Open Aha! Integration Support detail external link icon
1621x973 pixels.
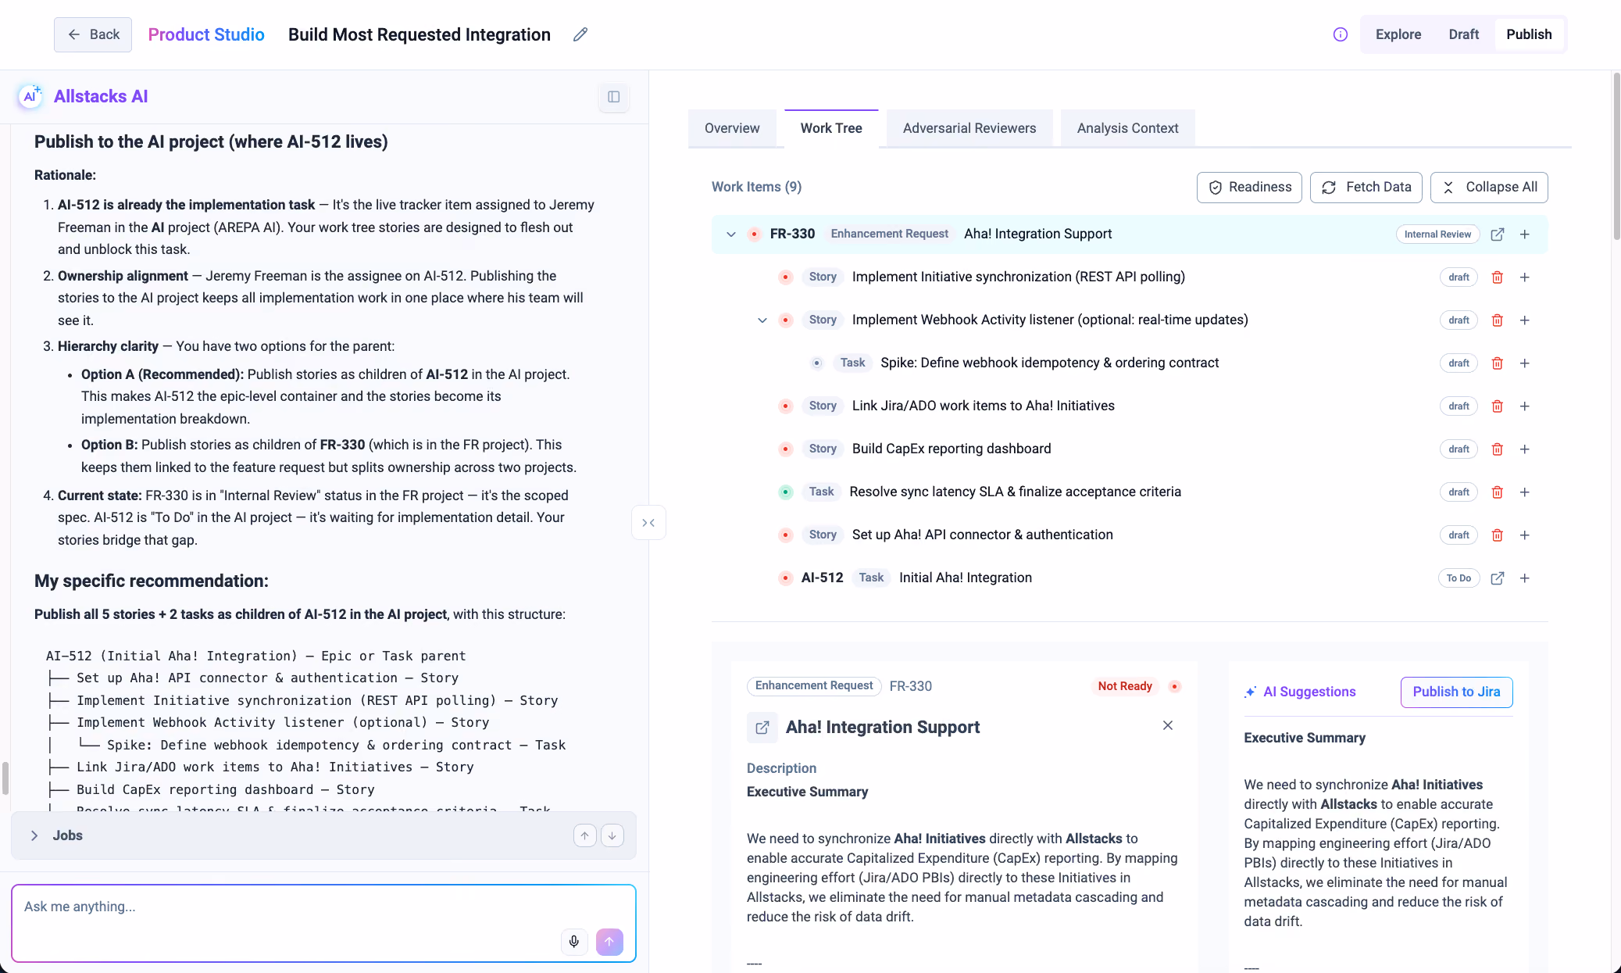click(x=762, y=728)
